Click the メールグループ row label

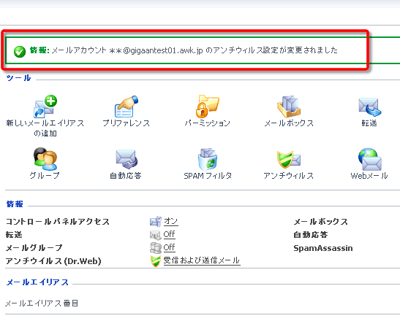(34, 248)
